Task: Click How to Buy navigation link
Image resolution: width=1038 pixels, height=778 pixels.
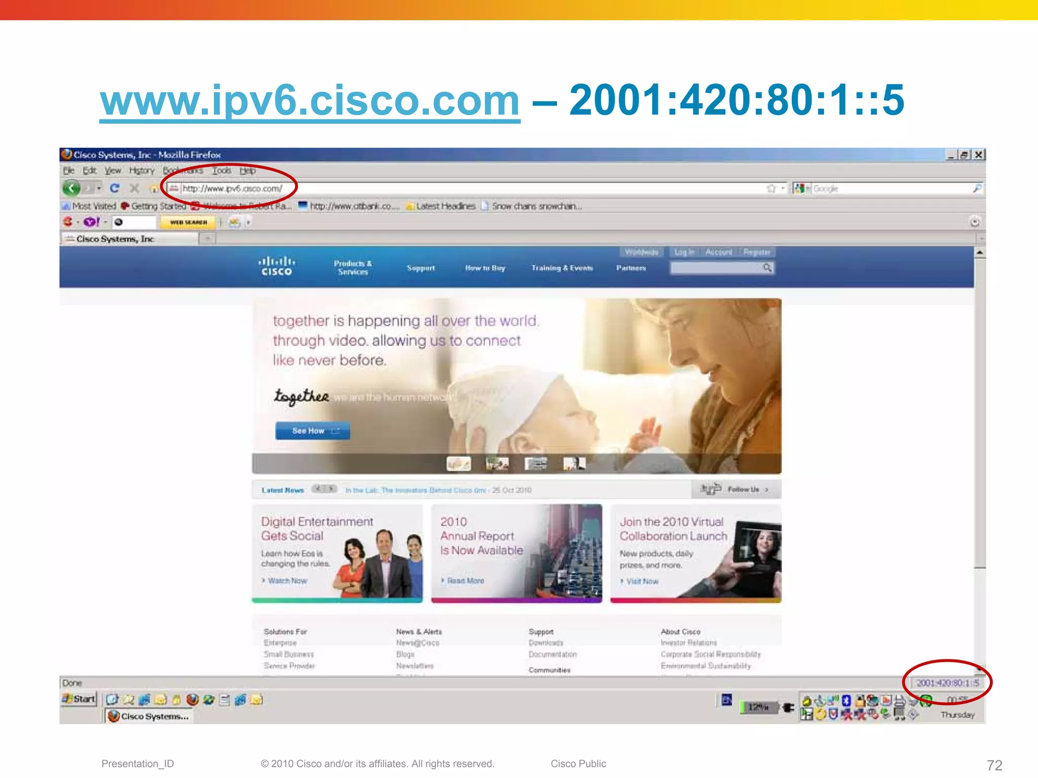Action: click(485, 268)
